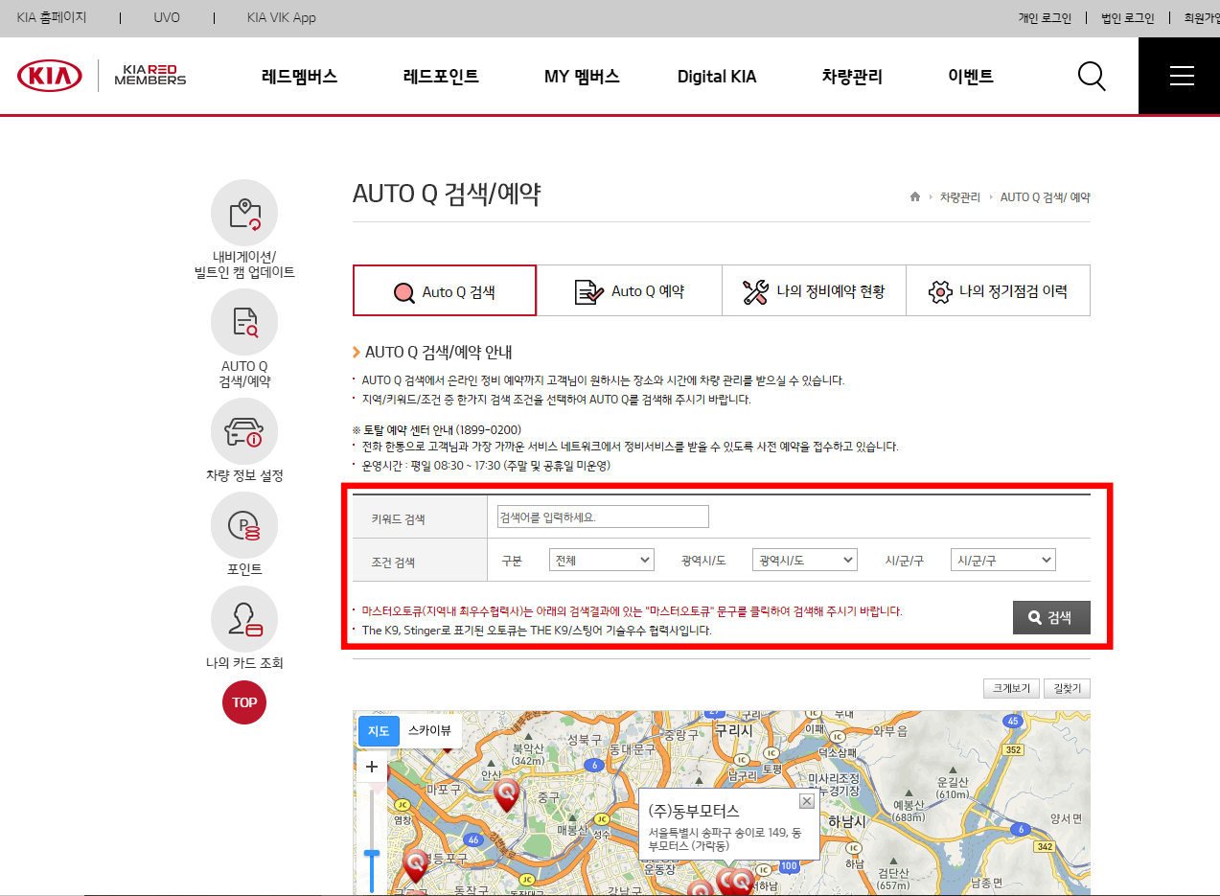Click the AUTO Q search/reservation sidebar icon
Screen dimensions: 1220x896
[x=244, y=322]
